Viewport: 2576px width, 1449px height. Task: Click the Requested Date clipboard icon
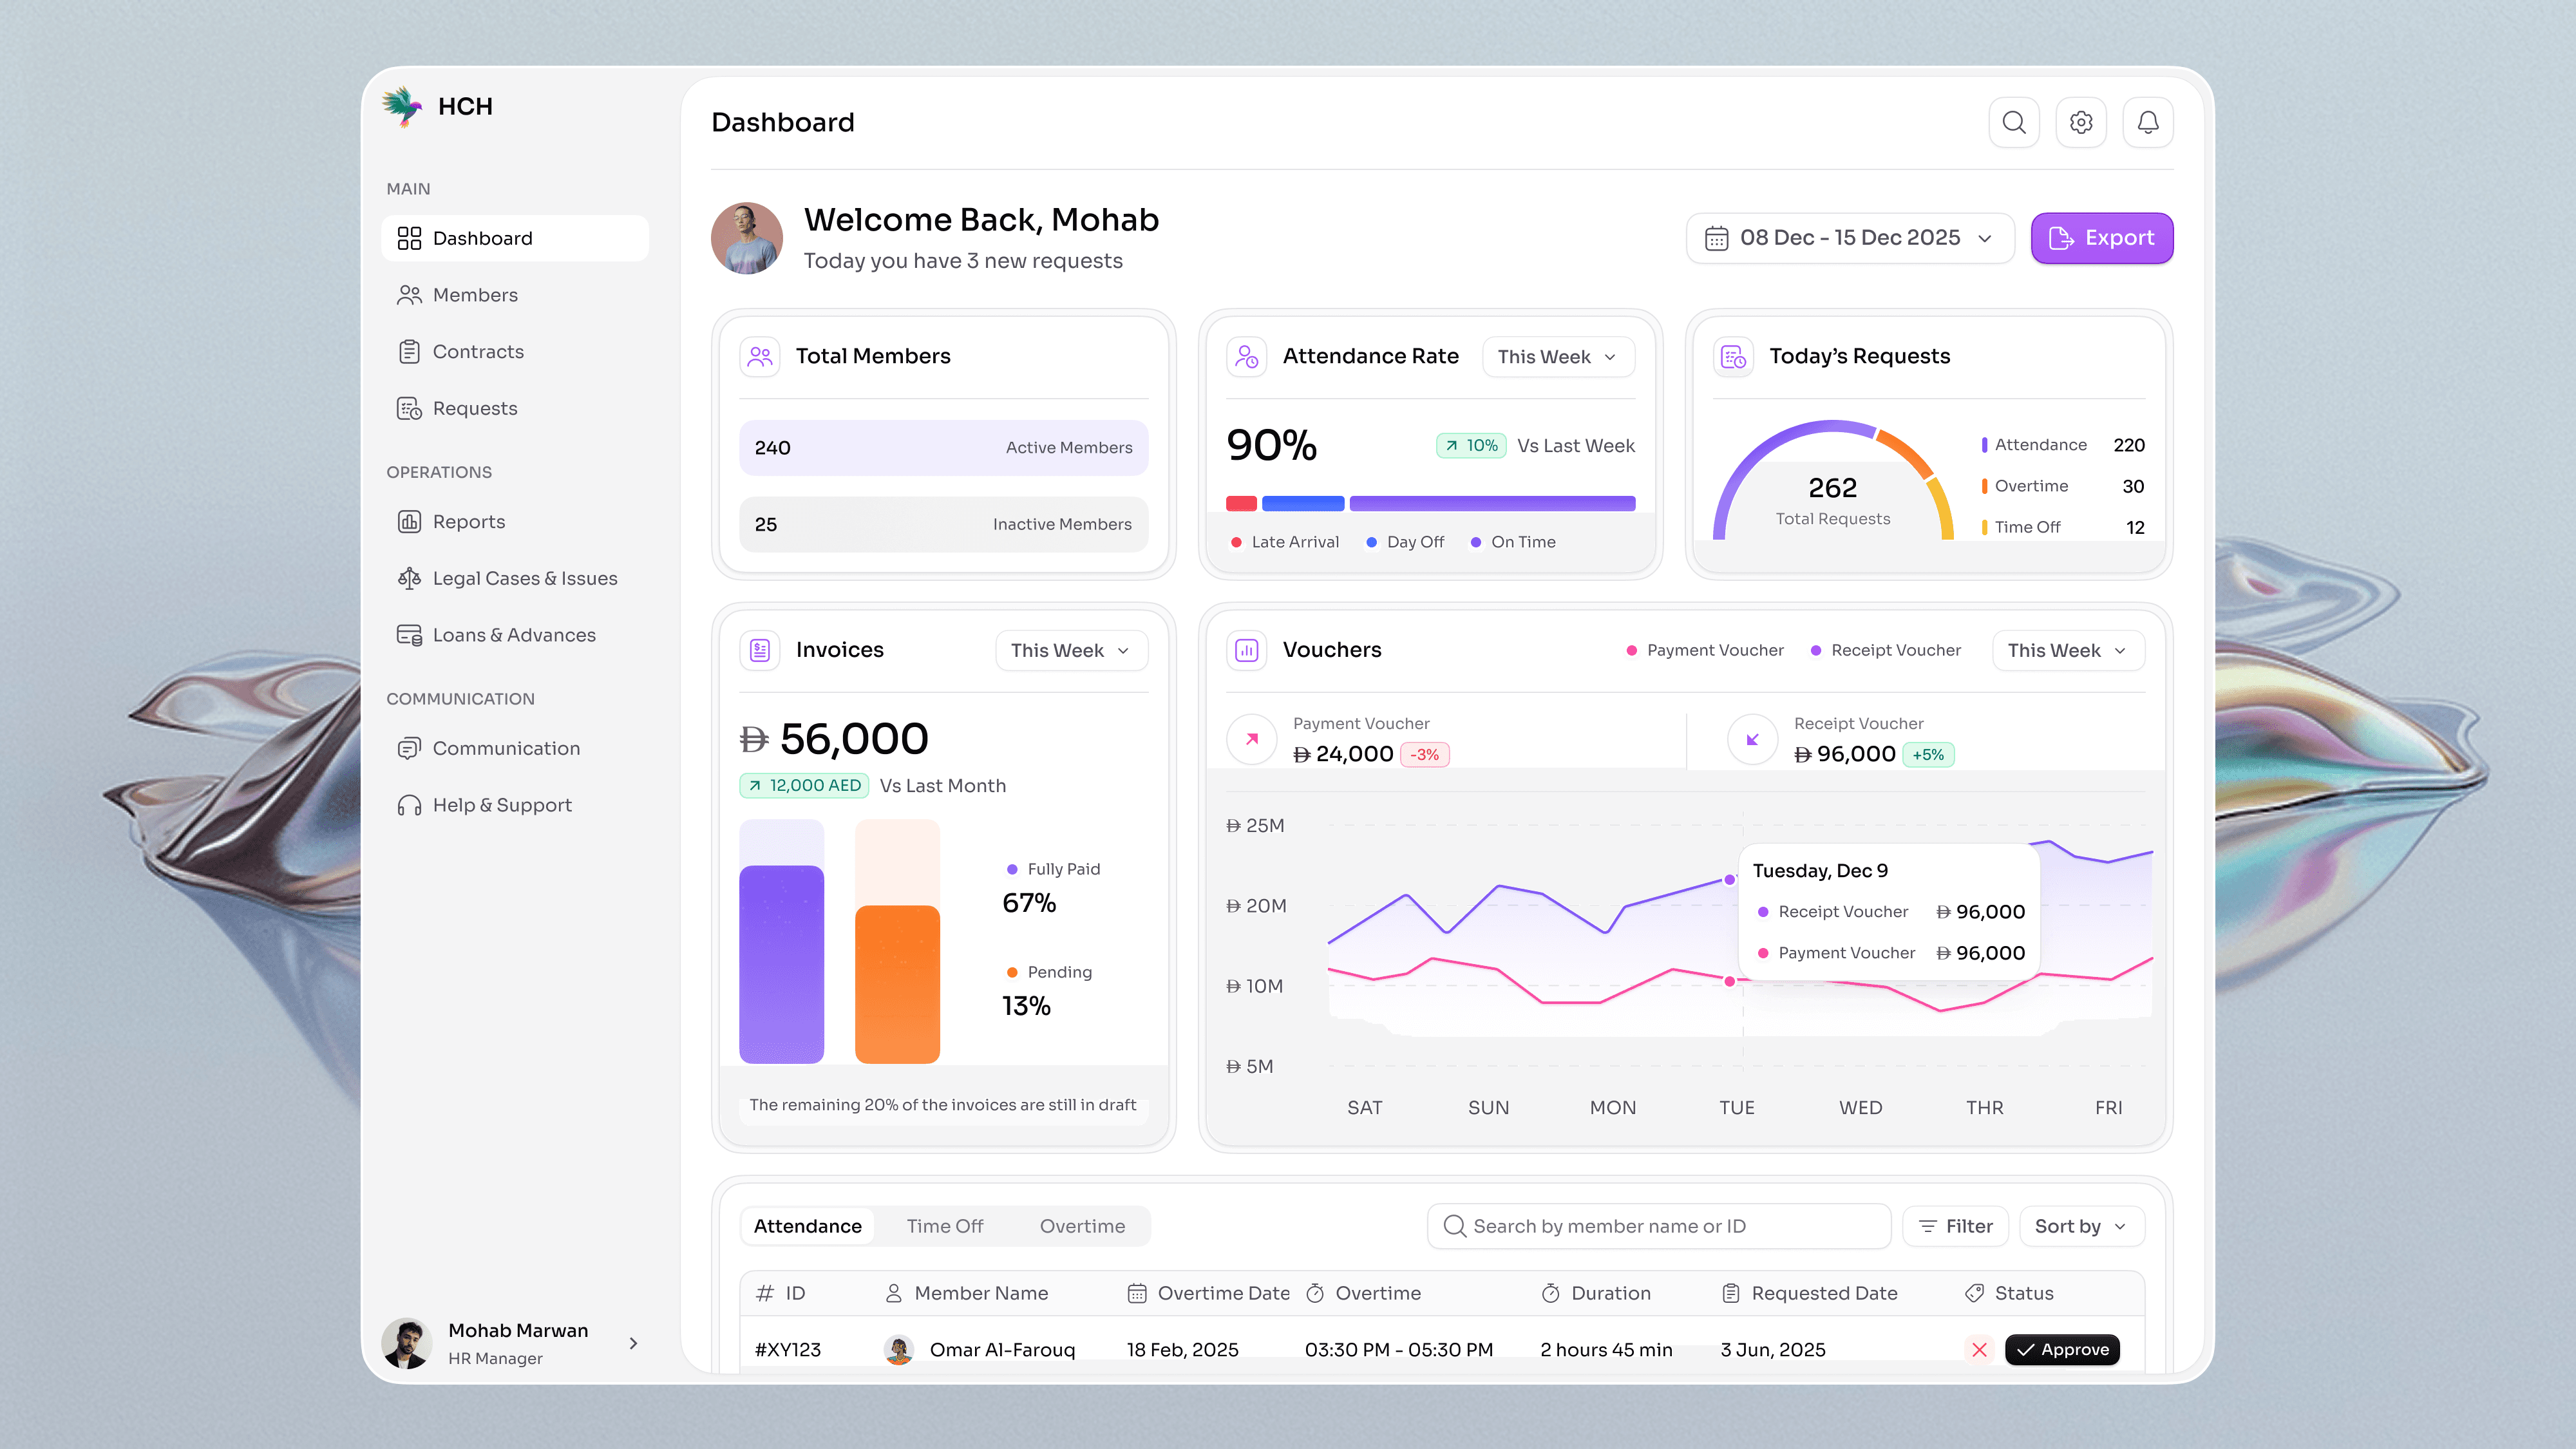[1731, 1293]
